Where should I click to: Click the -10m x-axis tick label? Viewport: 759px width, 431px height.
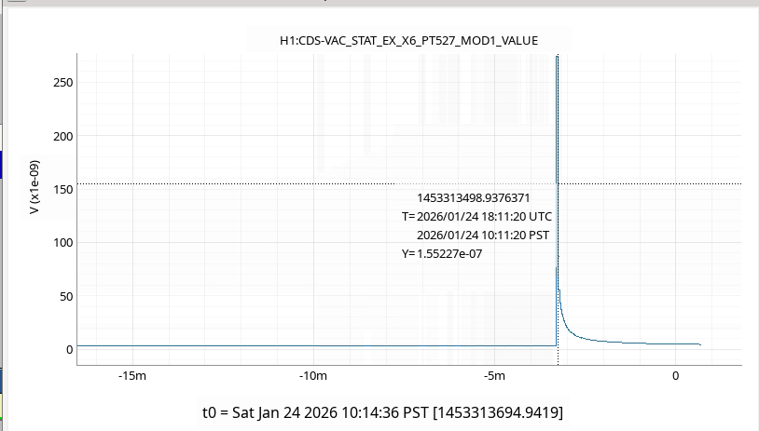(x=313, y=376)
